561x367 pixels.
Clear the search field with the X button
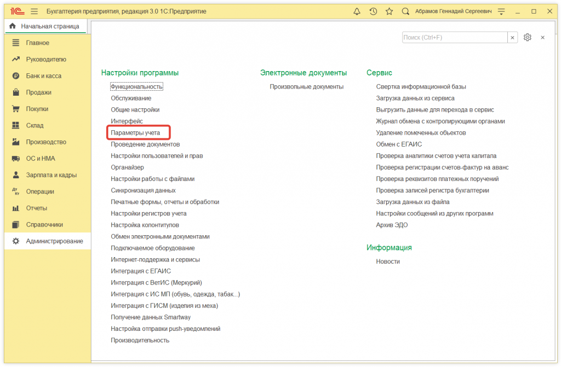pos(512,37)
